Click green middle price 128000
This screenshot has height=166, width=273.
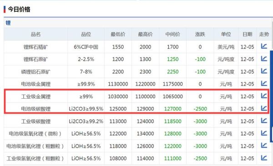click(x=173, y=134)
